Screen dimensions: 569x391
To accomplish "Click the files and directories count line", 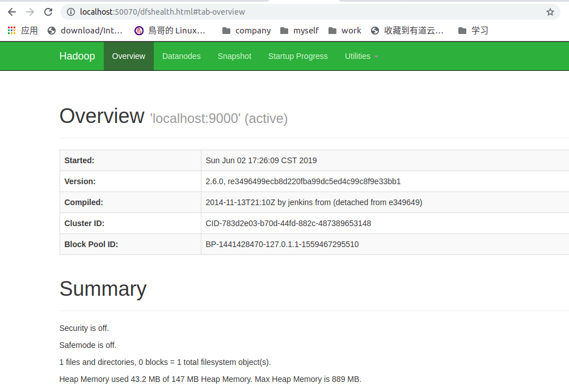I will pos(165,362).
